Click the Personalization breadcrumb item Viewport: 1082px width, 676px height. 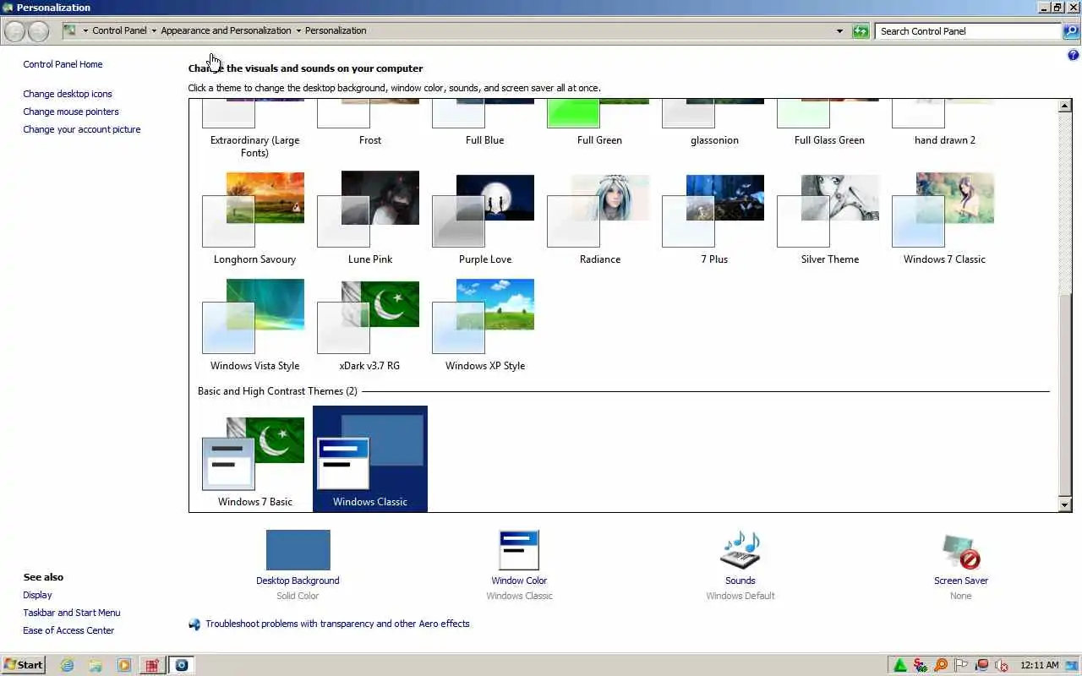336,30
